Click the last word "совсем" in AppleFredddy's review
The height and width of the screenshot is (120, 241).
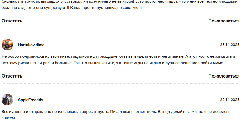pos(9,118)
